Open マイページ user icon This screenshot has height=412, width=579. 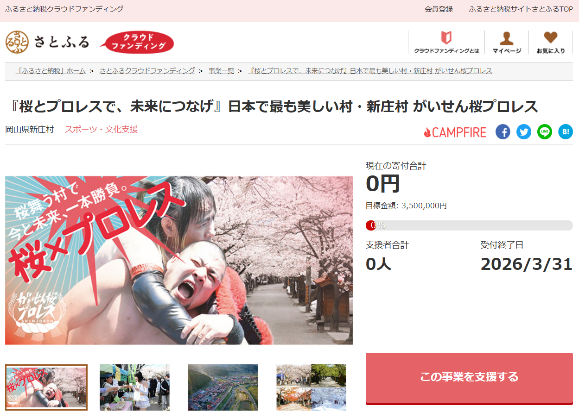pos(507,42)
